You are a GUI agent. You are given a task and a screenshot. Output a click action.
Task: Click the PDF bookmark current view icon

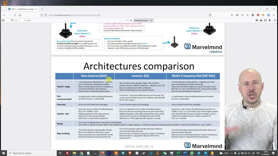270,20
